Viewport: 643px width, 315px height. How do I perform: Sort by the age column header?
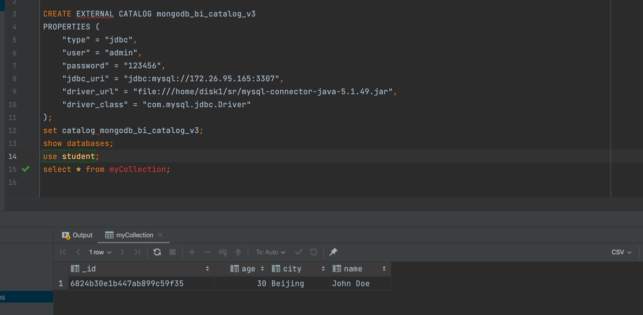pos(248,269)
